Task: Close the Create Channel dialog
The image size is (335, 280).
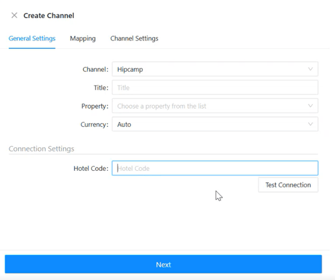Action: coord(14,15)
